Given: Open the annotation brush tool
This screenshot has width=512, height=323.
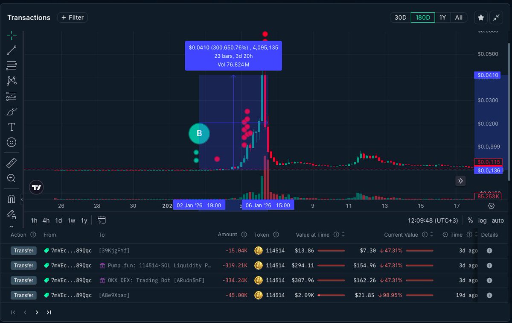Looking at the screenshot, I should coord(12,112).
